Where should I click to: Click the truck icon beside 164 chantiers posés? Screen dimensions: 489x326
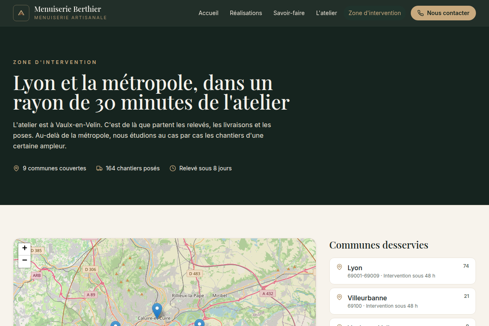99,168
